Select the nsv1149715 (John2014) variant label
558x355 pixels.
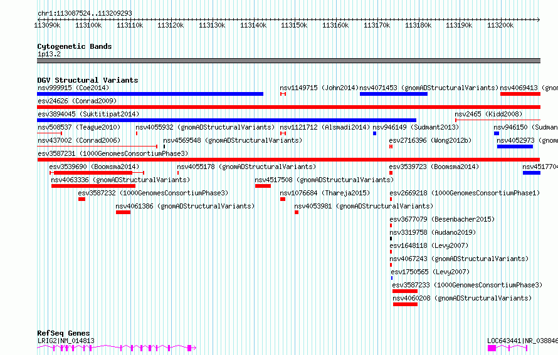coord(319,88)
